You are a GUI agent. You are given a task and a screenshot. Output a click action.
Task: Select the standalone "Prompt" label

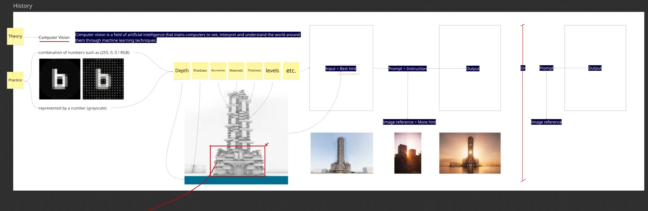click(x=546, y=68)
